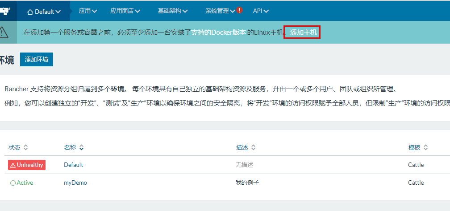Screen dimensions: 450x211
Task: Open the 应用商店 menu
Action: tap(125, 11)
